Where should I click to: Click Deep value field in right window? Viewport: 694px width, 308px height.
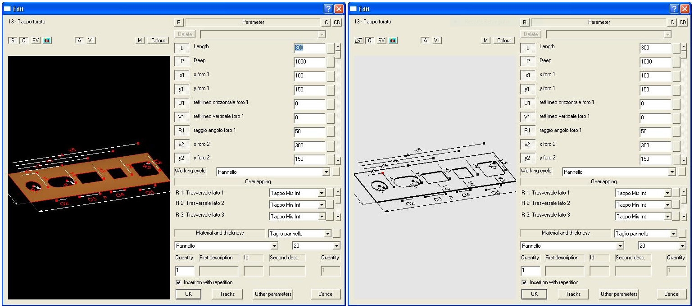tap(655, 62)
